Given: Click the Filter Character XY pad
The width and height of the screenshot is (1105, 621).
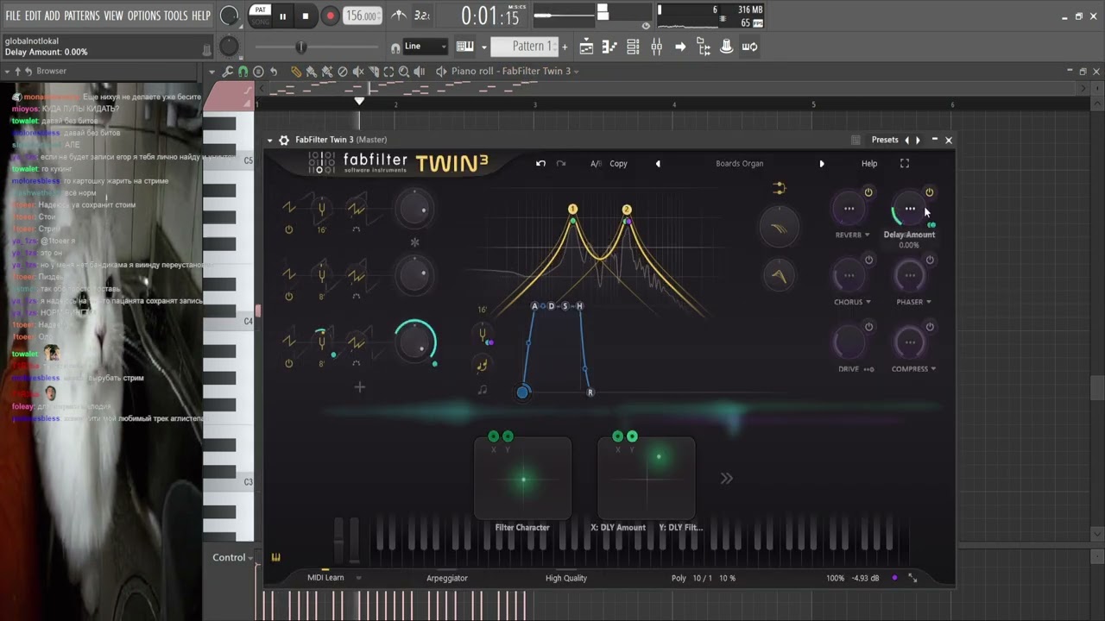Looking at the screenshot, I should click(523, 479).
